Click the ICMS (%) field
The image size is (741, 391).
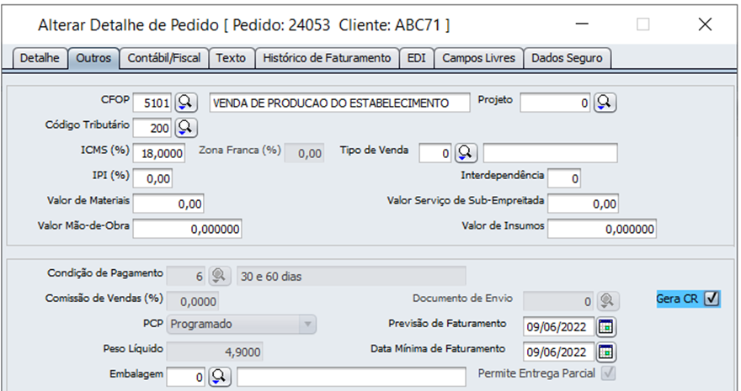point(159,153)
